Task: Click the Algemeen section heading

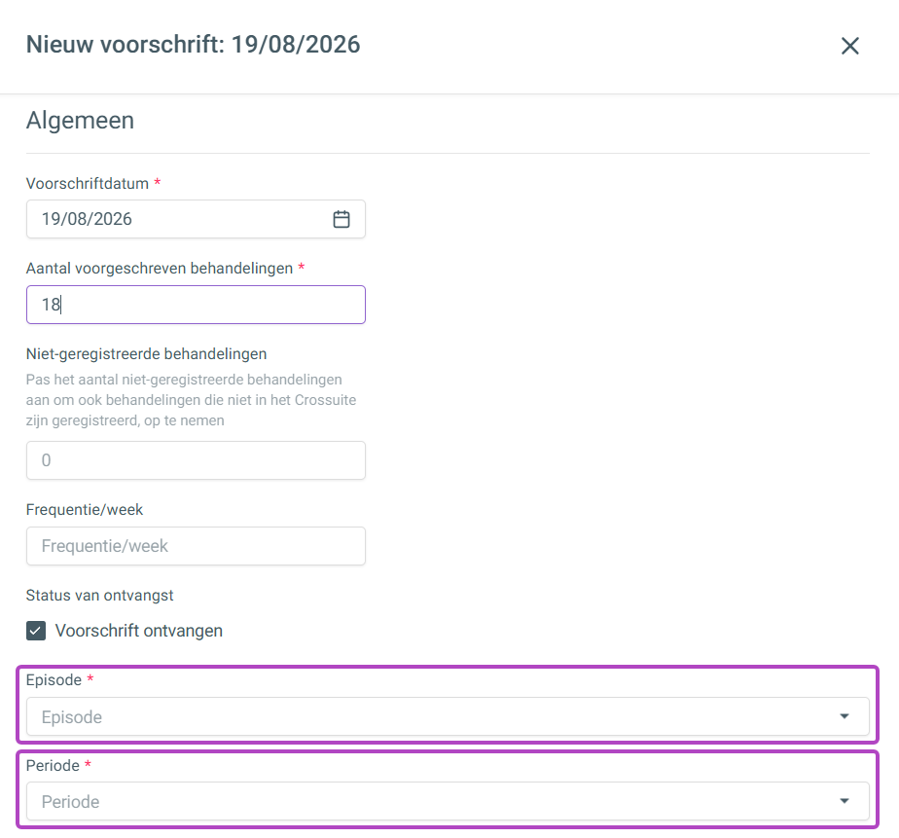Action: point(80,121)
